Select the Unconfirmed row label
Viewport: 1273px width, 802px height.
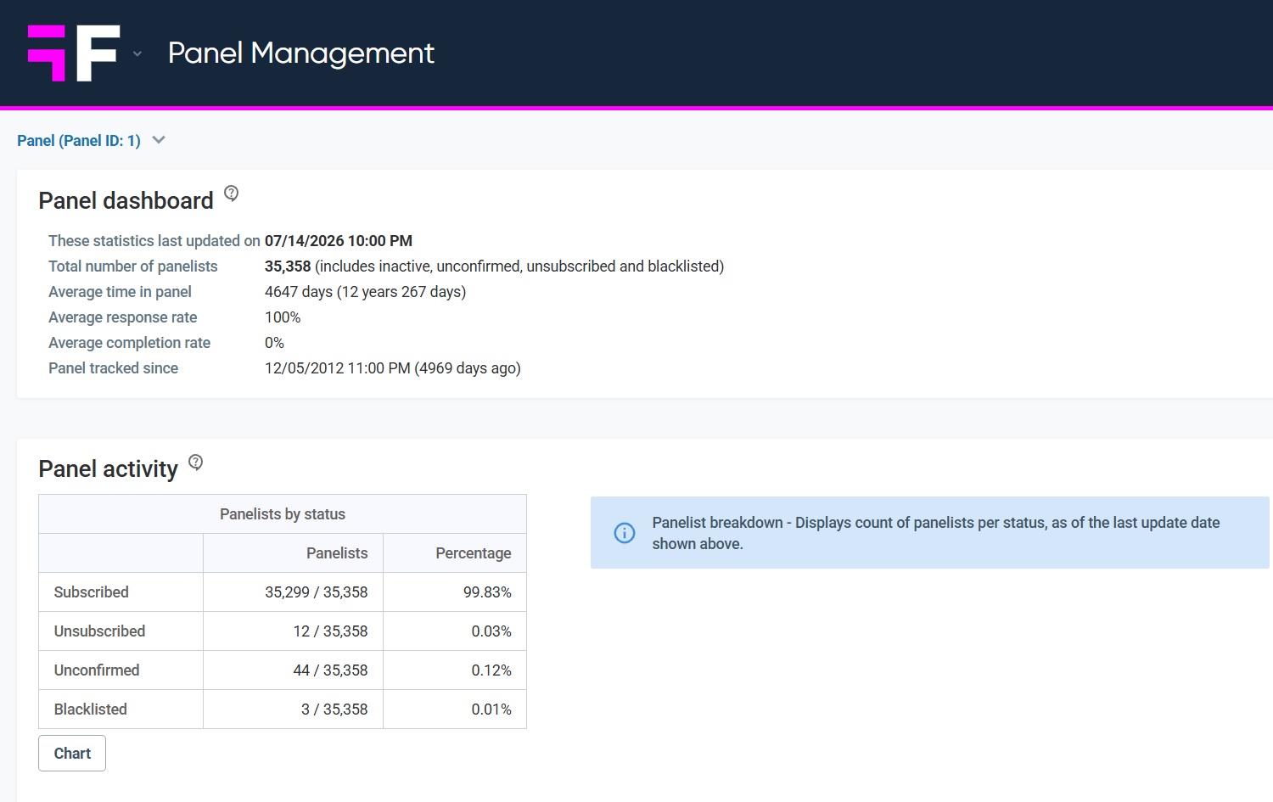pyautogui.click(x=96, y=670)
